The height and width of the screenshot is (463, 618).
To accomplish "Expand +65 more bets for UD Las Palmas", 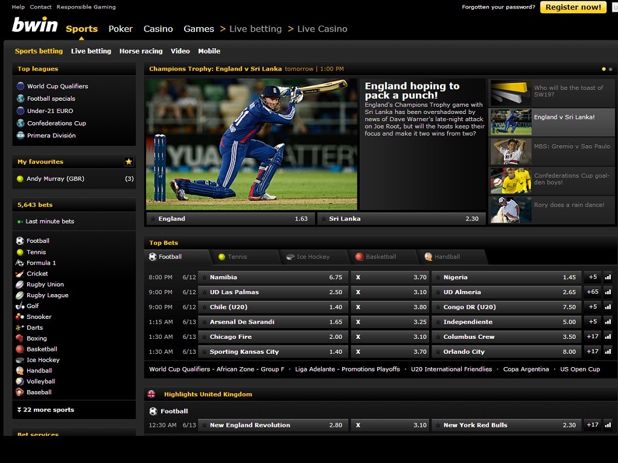I will pos(593,292).
